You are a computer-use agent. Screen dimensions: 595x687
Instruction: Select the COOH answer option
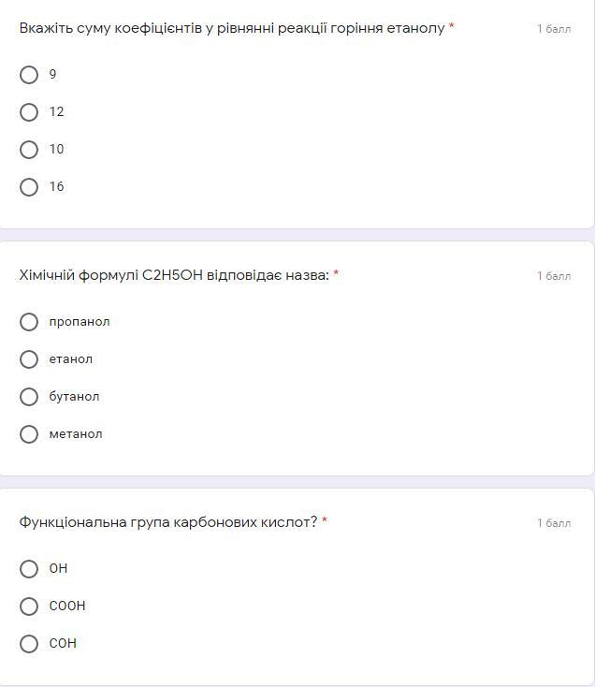pos(29,607)
